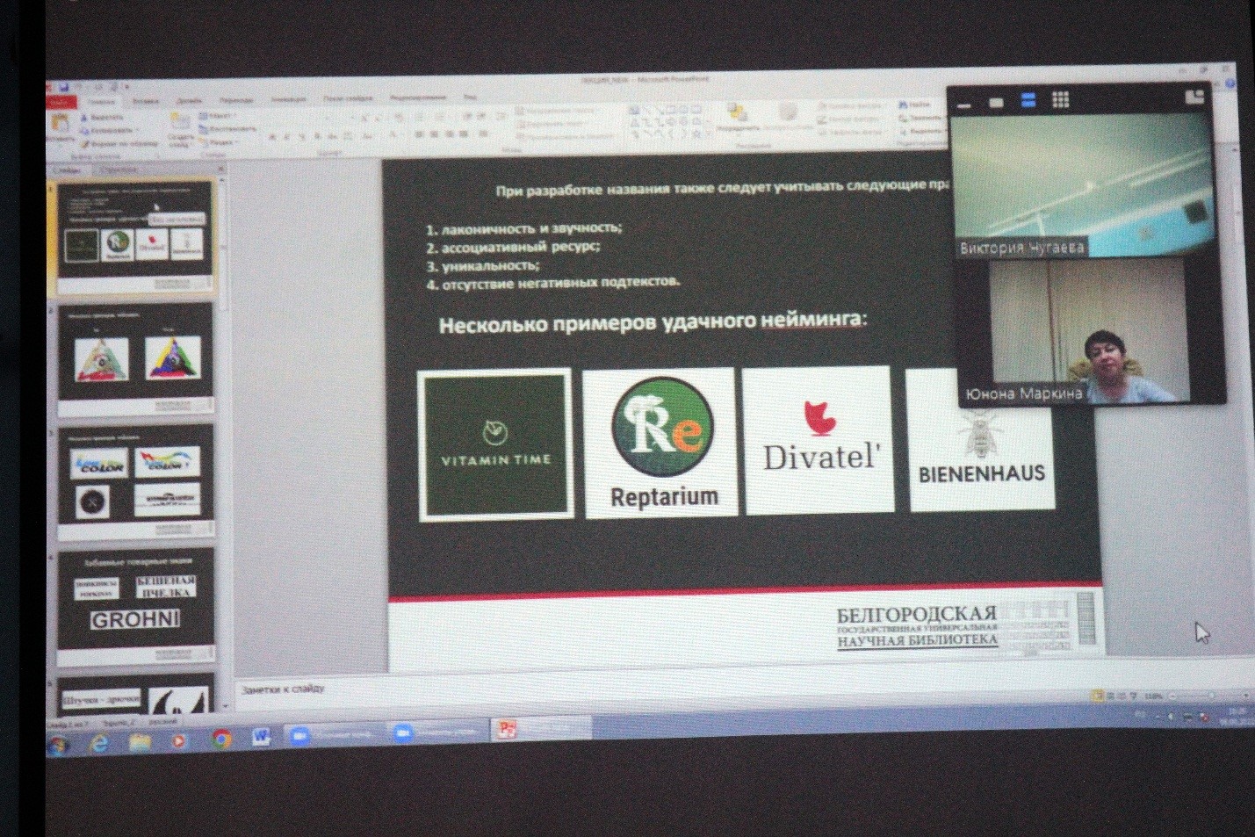The width and height of the screenshot is (1255, 837).
Task: Open Windows Media Player on the taskbar
Action: pyautogui.click(x=178, y=740)
